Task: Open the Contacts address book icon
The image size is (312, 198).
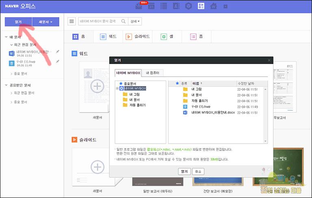Action: point(176,6)
